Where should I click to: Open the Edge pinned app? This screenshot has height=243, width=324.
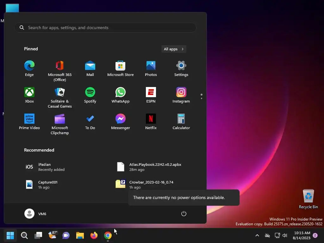pos(29,69)
